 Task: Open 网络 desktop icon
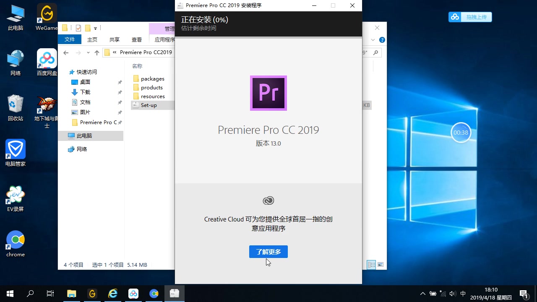[16, 63]
